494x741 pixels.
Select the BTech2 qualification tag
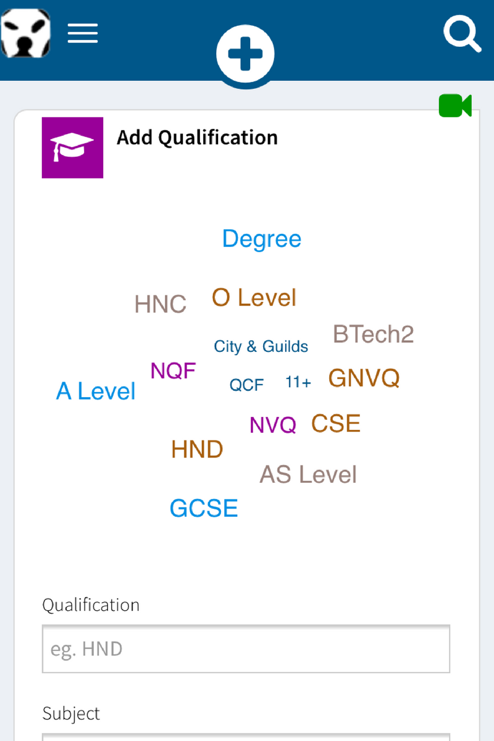[x=373, y=334]
